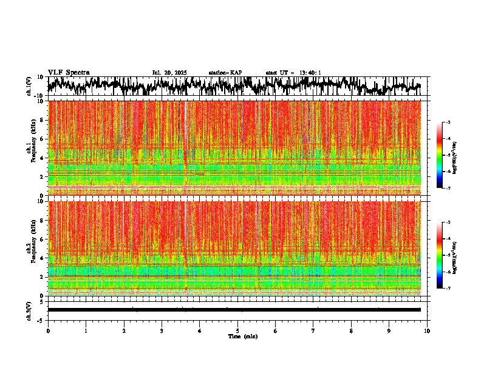Click the "6" kHz tick on ch.2 frequency axis
The height and width of the screenshot is (371, 481).
point(43,239)
